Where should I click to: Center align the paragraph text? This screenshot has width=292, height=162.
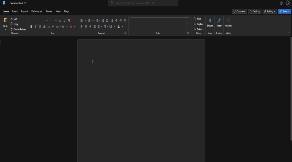[86, 26]
